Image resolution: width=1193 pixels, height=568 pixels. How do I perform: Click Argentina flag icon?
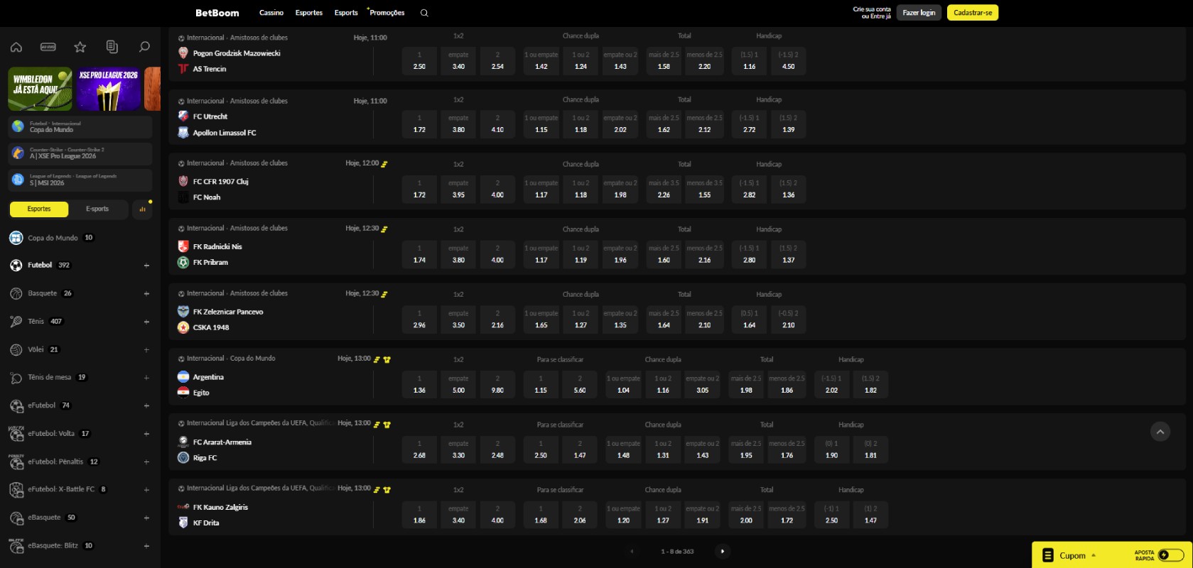(x=183, y=377)
